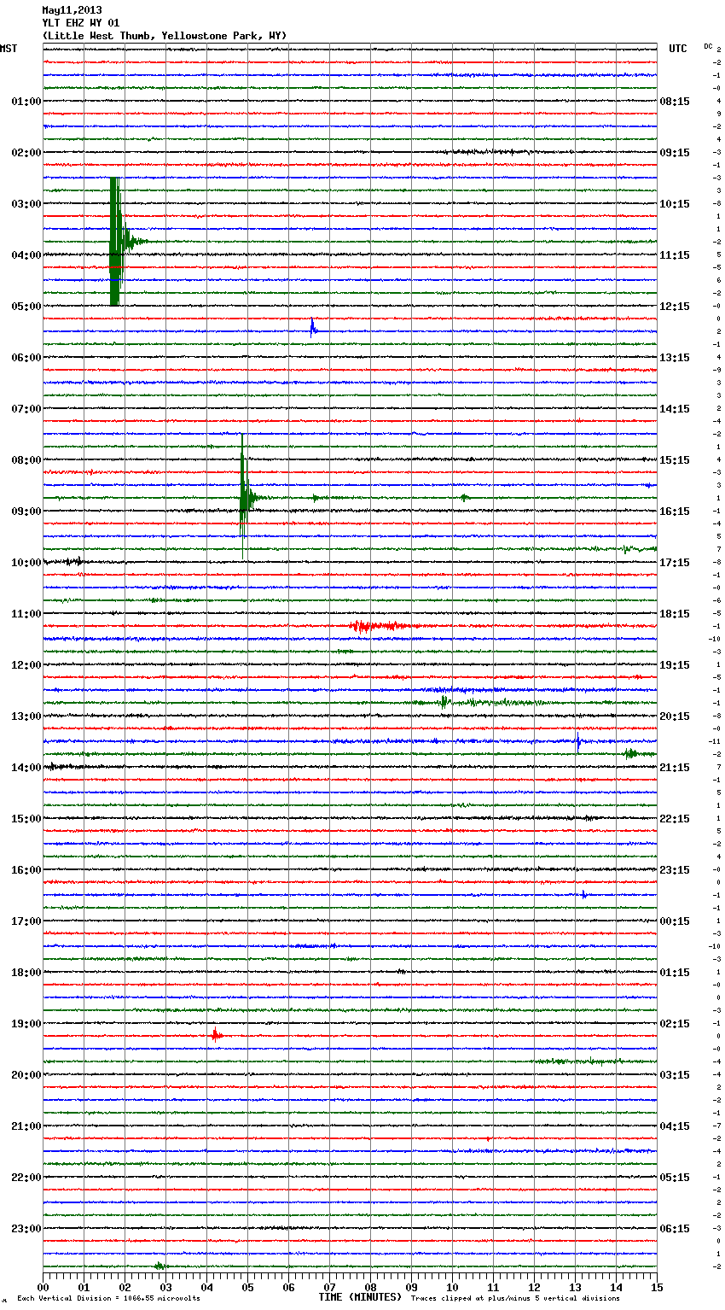Select the 23:00 MST time label
The height and width of the screenshot is (1310, 725).
[26, 1229]
